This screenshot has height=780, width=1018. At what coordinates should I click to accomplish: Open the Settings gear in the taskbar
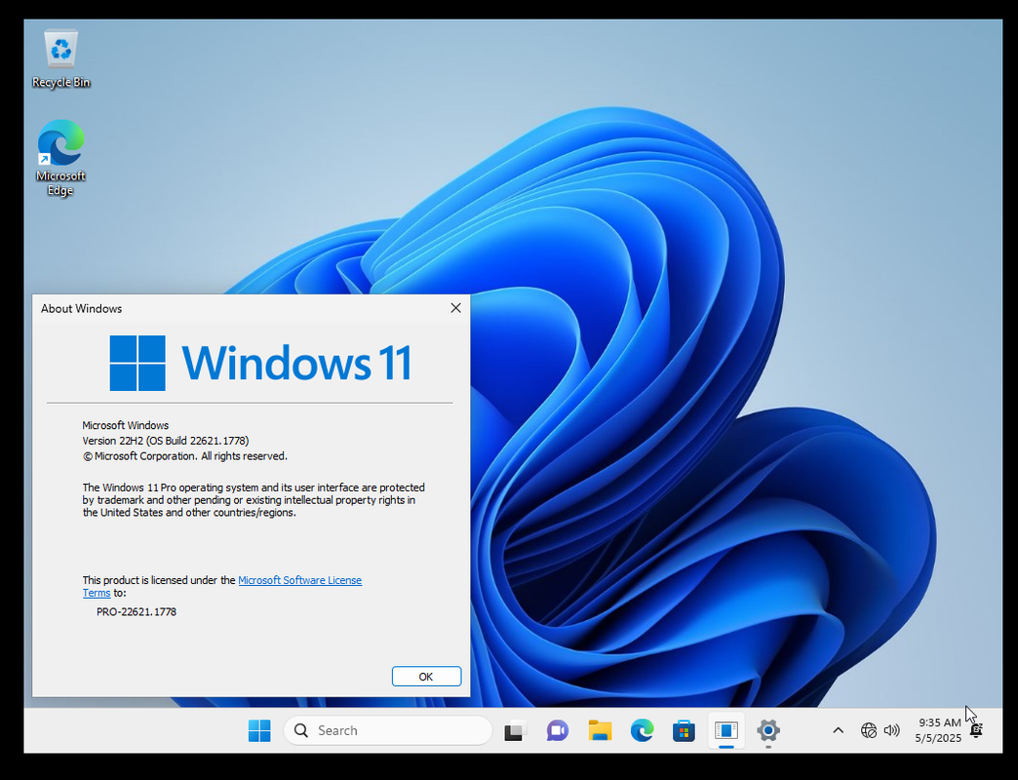tap(768, 730)
